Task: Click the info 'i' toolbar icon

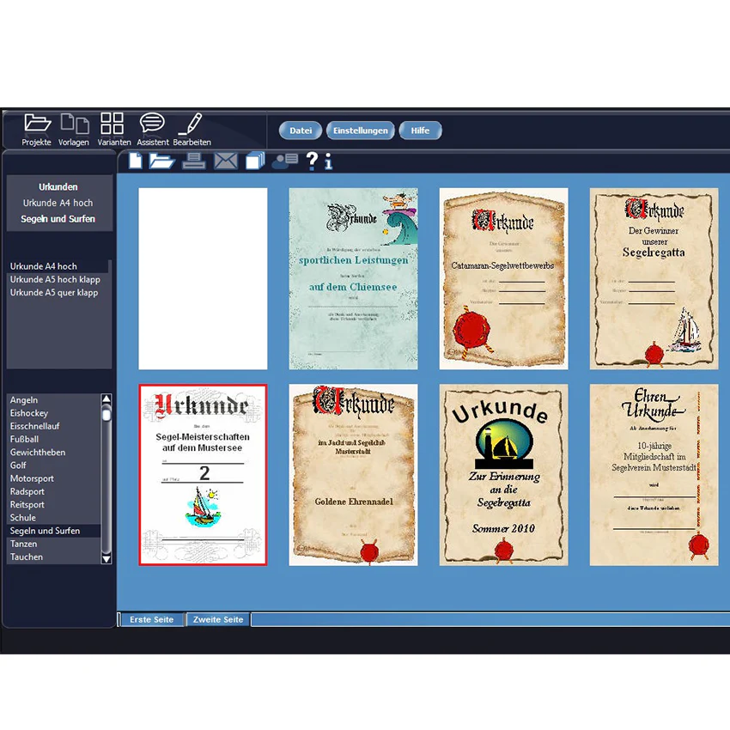Action: [329, 161]
